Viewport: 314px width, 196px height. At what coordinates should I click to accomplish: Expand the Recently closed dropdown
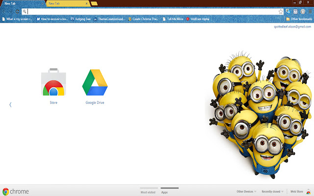point(273,192)
